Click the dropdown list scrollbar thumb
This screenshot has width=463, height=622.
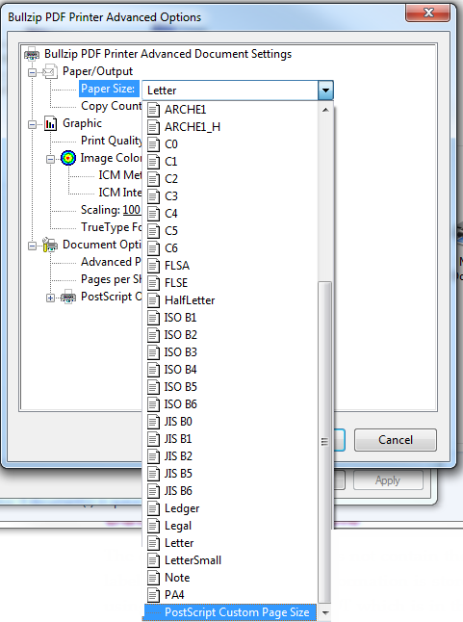point(324,442)
